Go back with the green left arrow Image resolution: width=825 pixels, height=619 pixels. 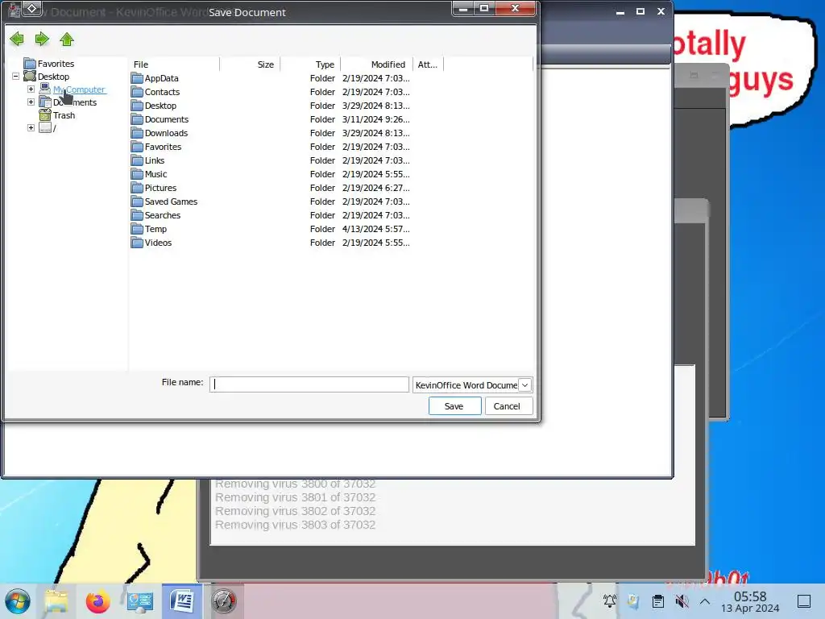tap(17, 39)
